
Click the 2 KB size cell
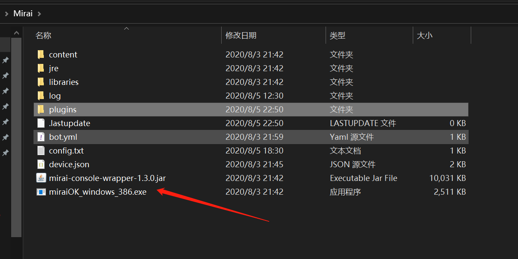coord(458,164)
